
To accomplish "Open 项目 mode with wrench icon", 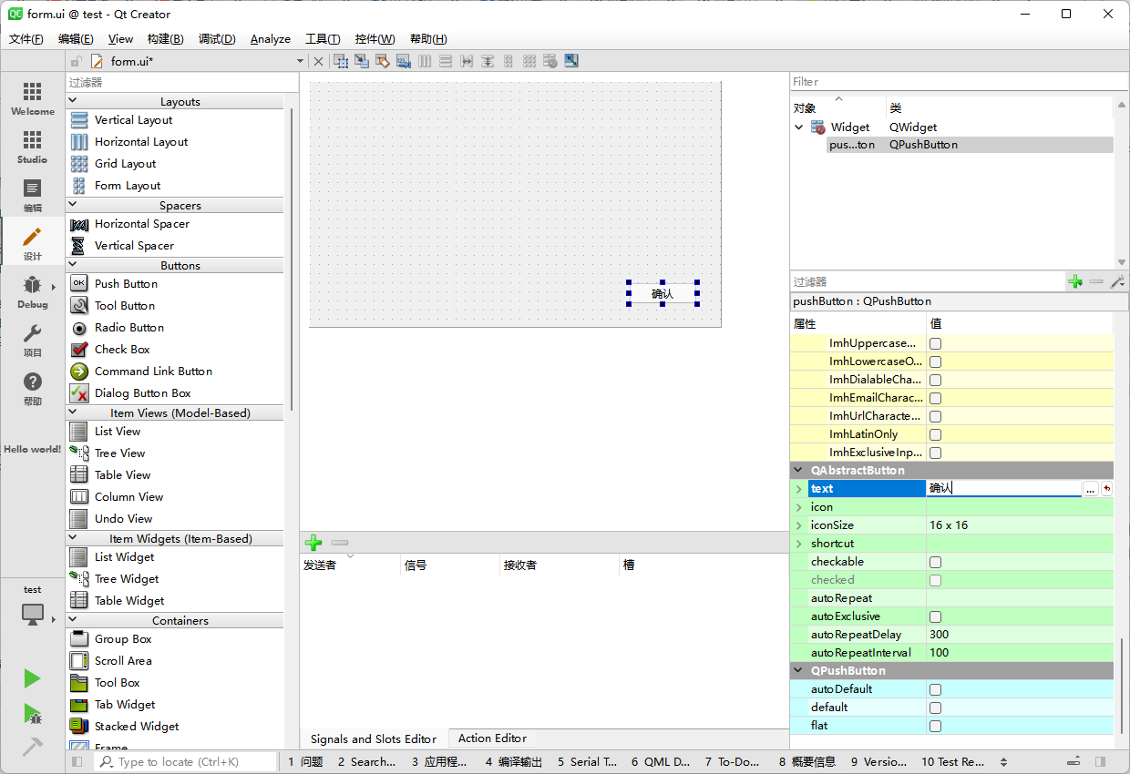I will (33, 340).
